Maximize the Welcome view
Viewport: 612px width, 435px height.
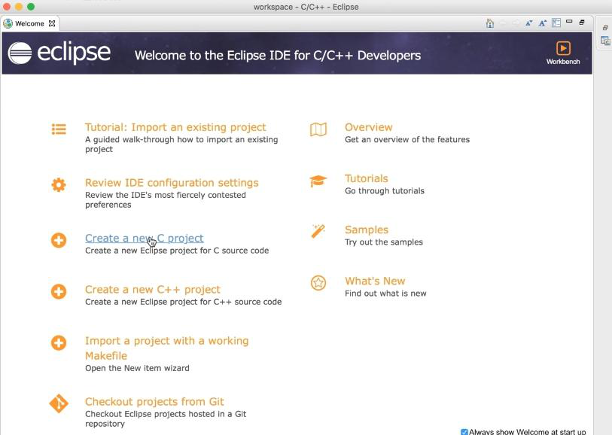[x=582, y=23]
